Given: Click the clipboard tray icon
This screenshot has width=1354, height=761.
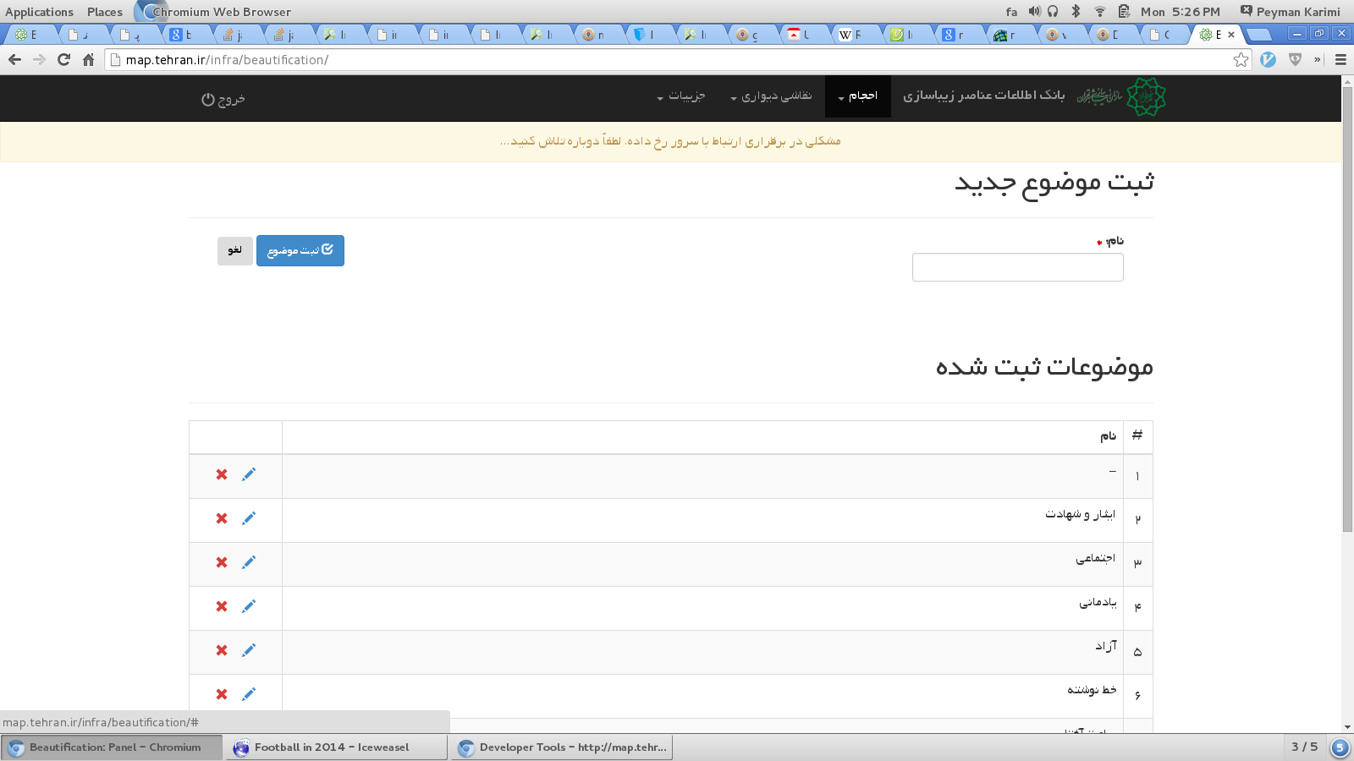Looking at the screenshot, I should (1124, 11).
